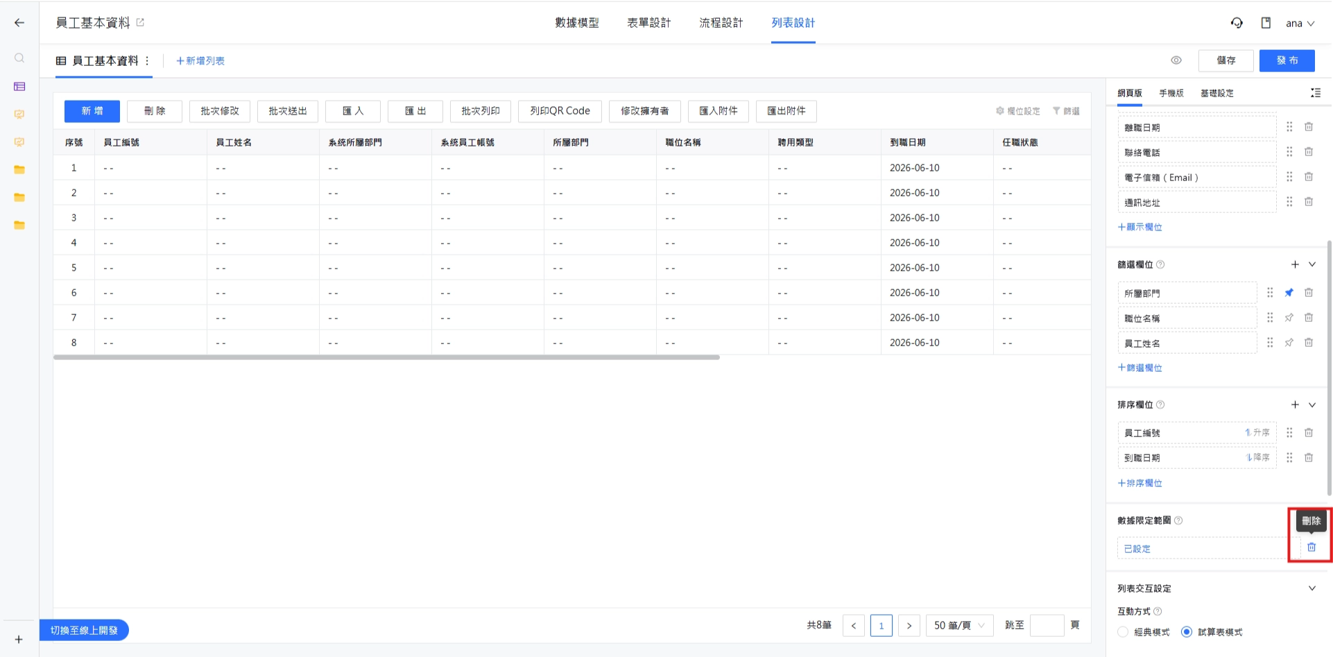Unpin the 所屬部門 filter field

pos(1289,293)
